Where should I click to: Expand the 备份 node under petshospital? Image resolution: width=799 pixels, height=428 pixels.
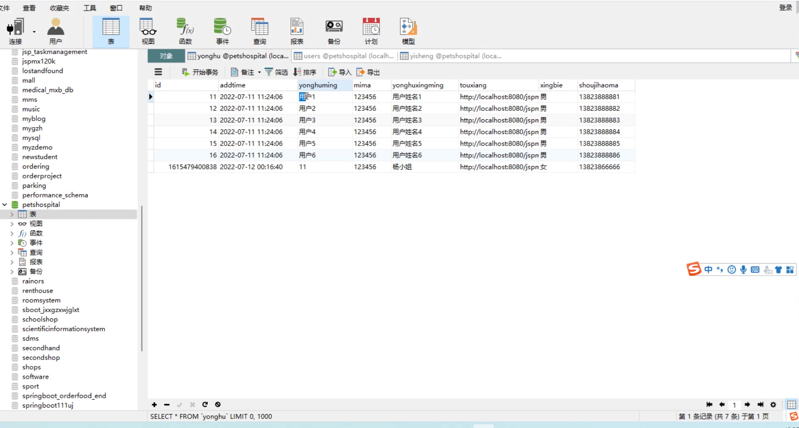[x=12, y=272]
